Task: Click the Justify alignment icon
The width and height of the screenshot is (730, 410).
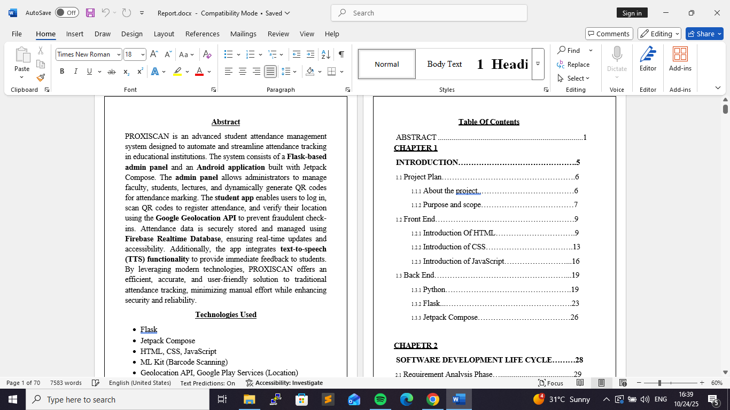Action: (270, 72)
